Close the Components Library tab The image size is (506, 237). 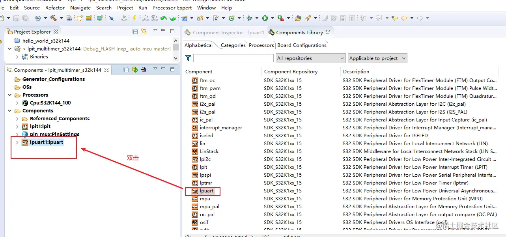(328, 32)
